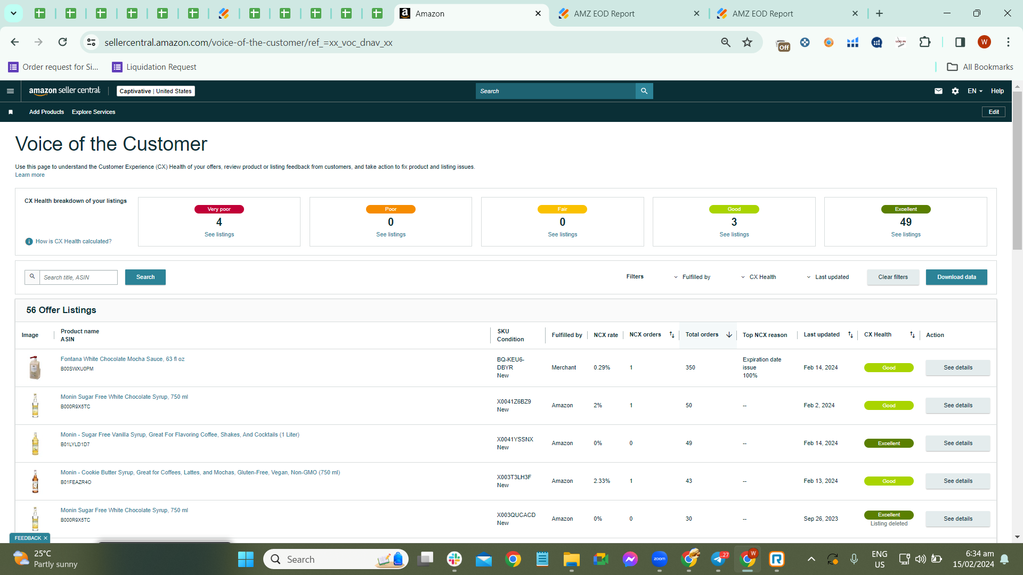Open How is CX Health calculated link

tap(74, 242)
